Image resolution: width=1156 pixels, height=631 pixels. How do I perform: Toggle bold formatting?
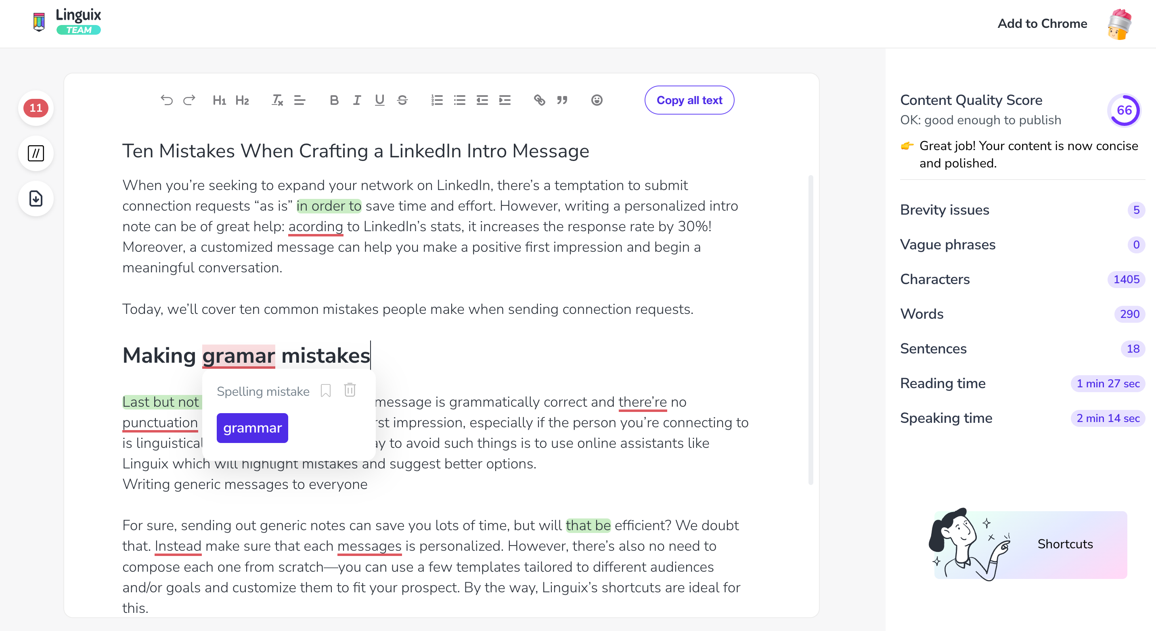pos(334,100)
